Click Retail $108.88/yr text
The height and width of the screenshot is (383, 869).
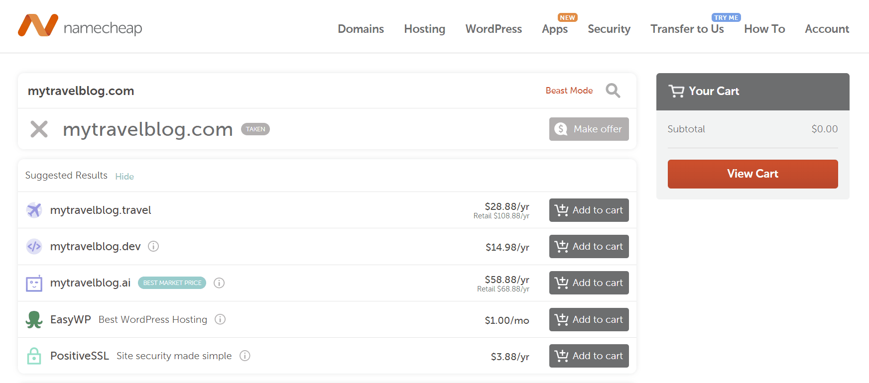point(501,216)
